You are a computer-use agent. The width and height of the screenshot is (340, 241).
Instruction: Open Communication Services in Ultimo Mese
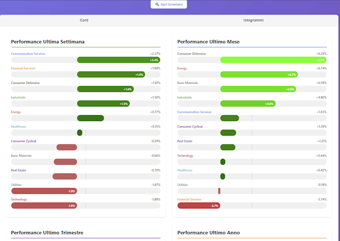tap(194, 112)
